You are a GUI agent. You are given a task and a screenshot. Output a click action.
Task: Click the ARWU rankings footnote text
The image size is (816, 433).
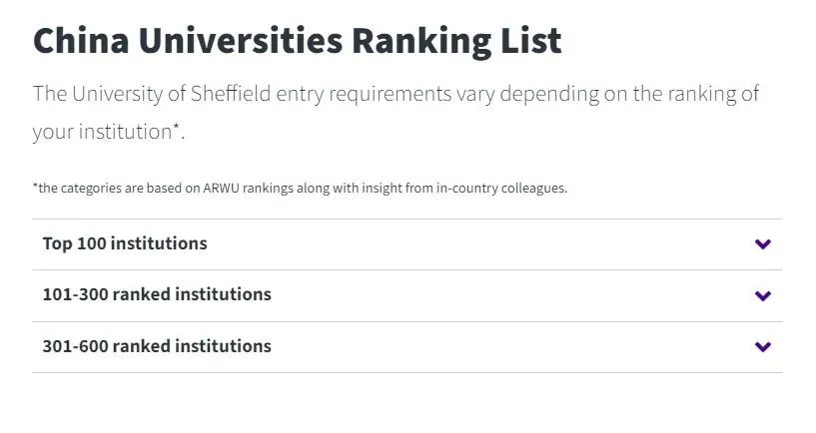pyautogui.click(x=300, y=188)
